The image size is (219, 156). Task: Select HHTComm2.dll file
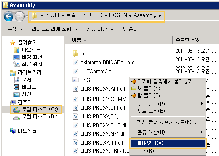[93, 72]
